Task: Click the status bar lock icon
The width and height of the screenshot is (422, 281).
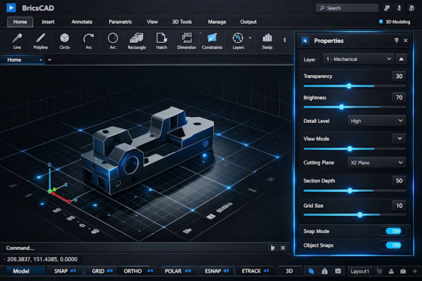Action: click(325, 271)
